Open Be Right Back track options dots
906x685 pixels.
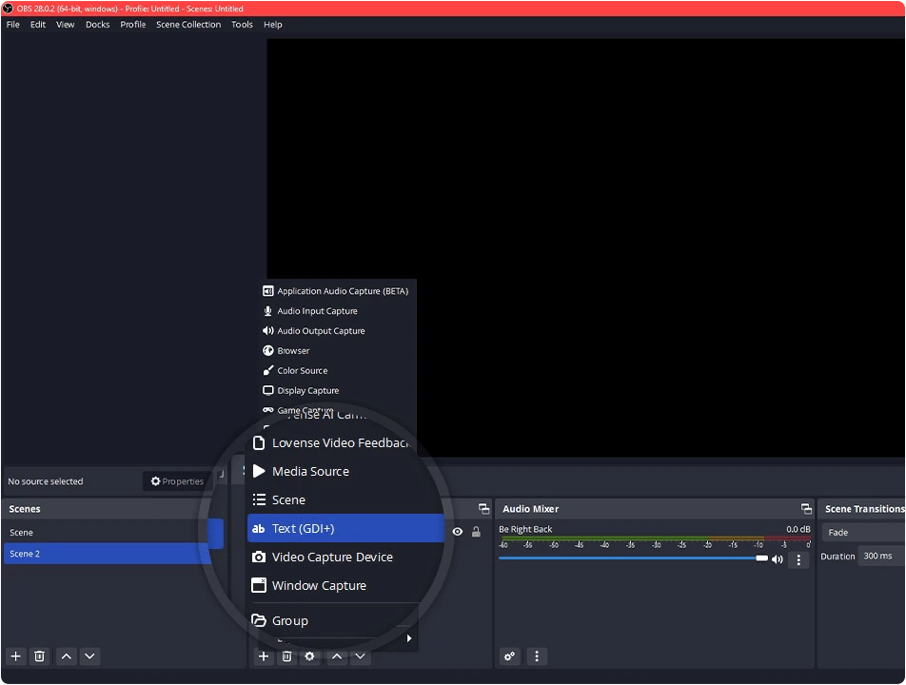(x=798, y=559)
